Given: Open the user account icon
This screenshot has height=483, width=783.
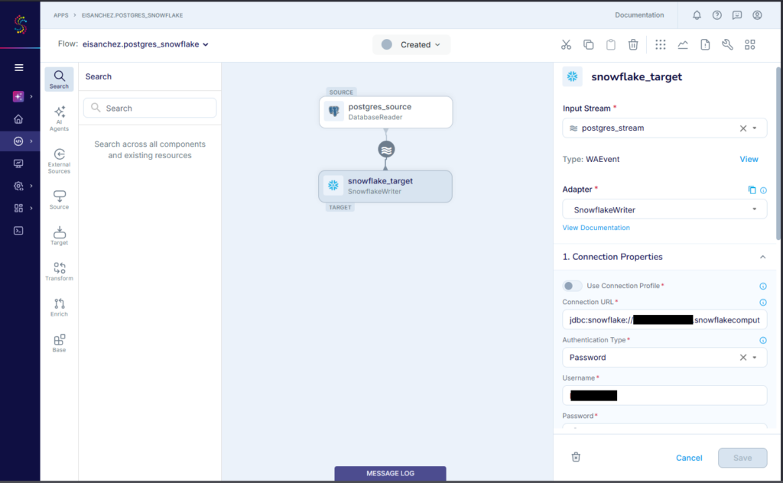Looking at the screenshot, I should (x=757, y=15).
